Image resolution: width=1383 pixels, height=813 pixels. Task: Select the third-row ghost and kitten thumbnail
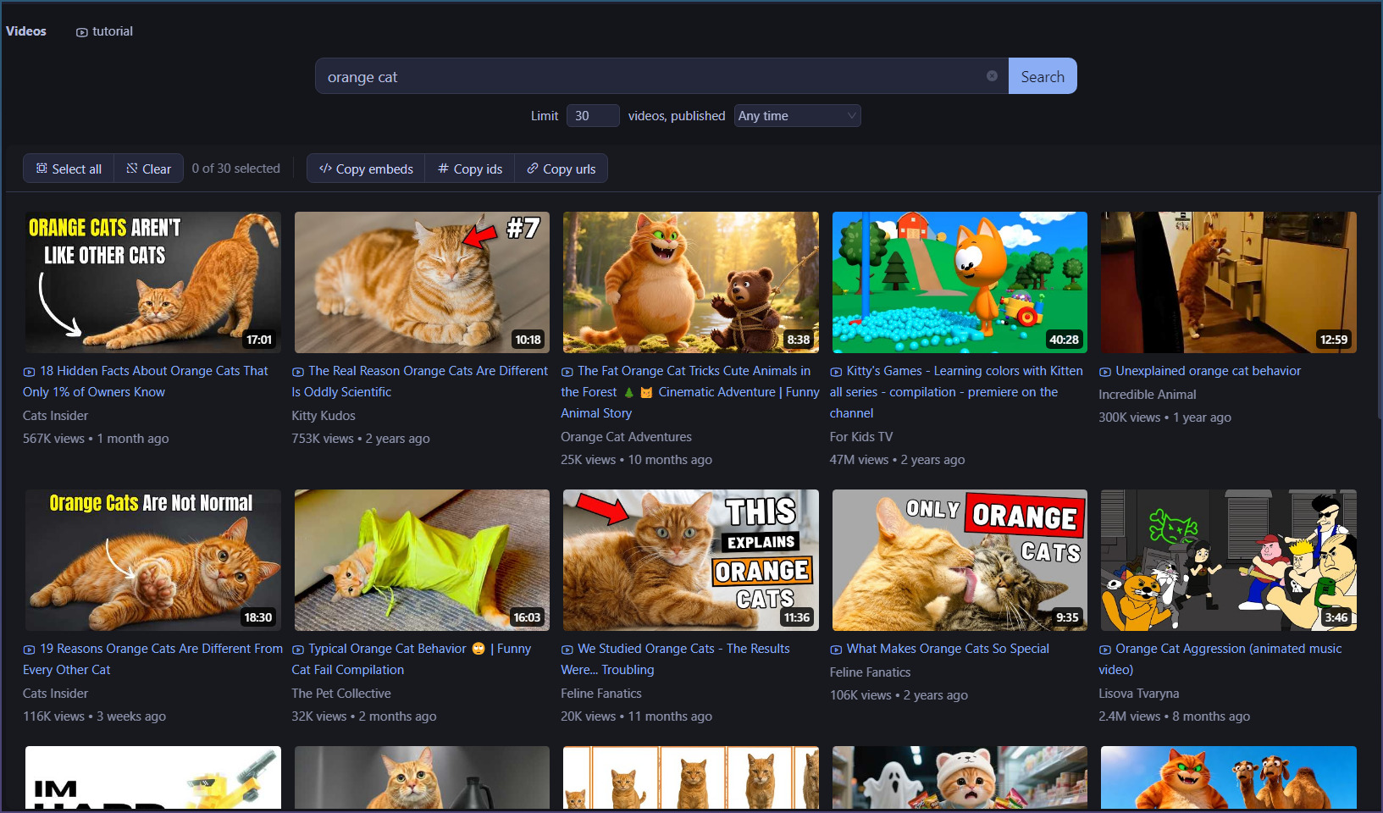[960, 777]
